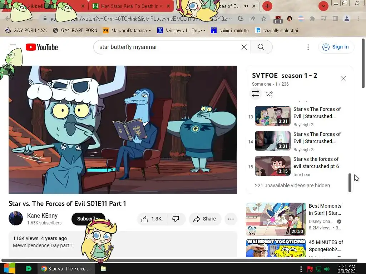Image resolution: width=366 pixels, height=274 pixels.
Task: Open the Kane KEnny channel name link
Action: pyautogui.click(x=42, y=216)
